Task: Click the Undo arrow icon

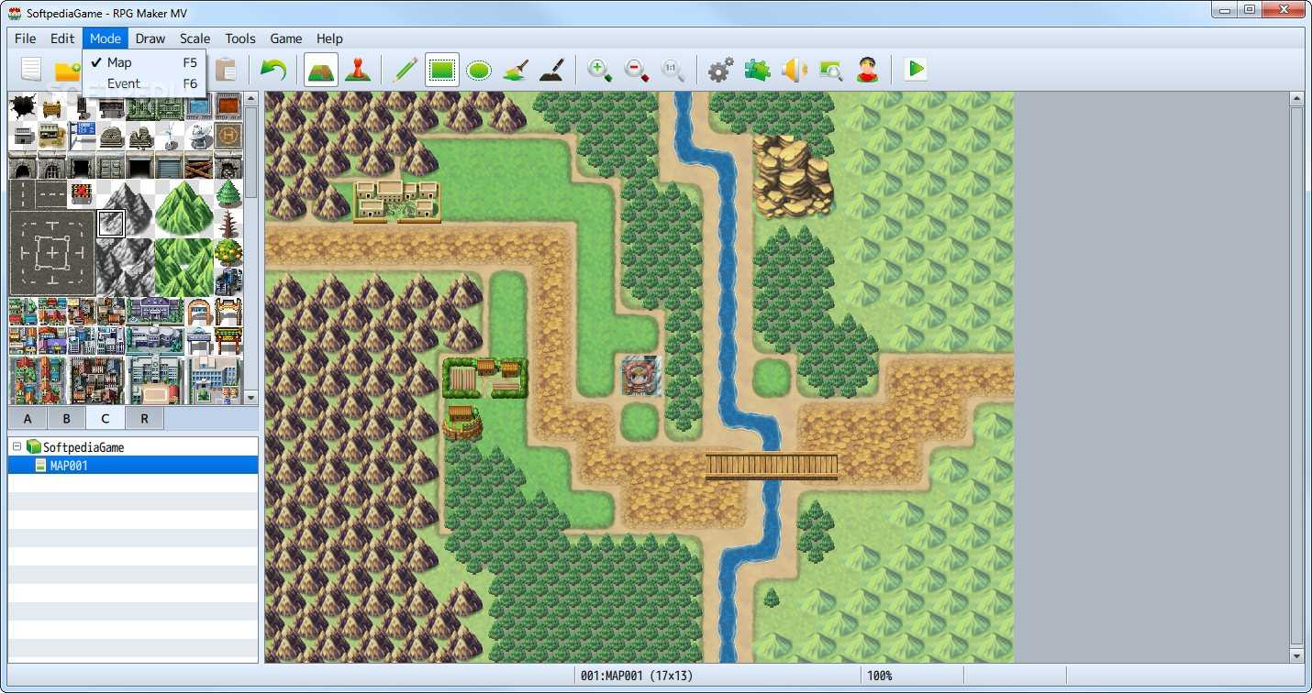Action: (x=272, y=70)
